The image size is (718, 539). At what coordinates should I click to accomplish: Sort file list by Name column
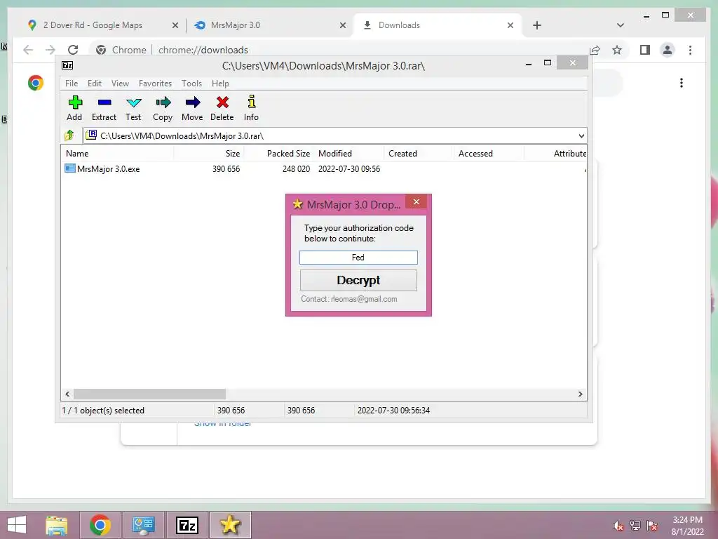point(117,154)
